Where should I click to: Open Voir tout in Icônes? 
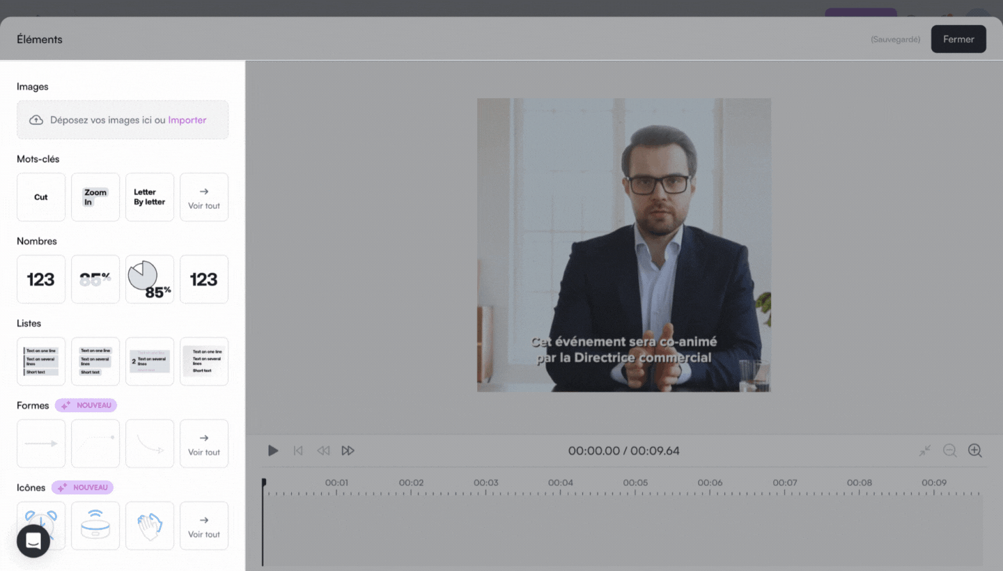(x=204, y=526)
